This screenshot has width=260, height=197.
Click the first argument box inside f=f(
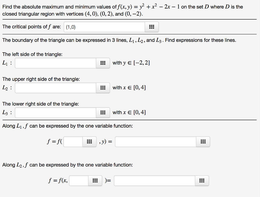73,142
